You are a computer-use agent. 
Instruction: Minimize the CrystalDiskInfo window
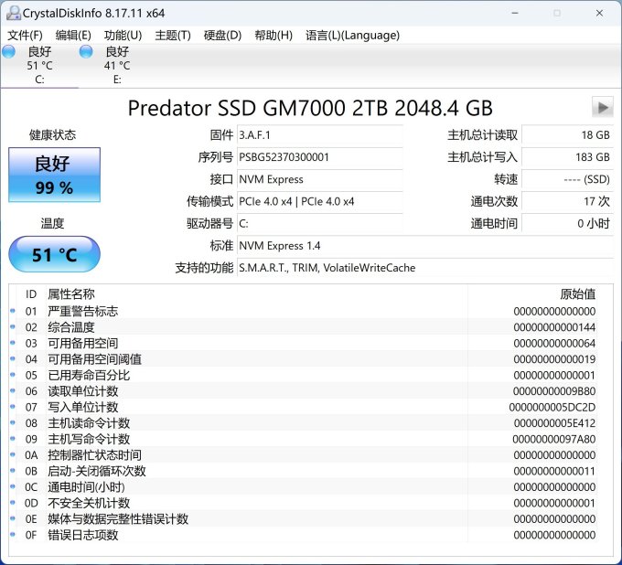515,13
